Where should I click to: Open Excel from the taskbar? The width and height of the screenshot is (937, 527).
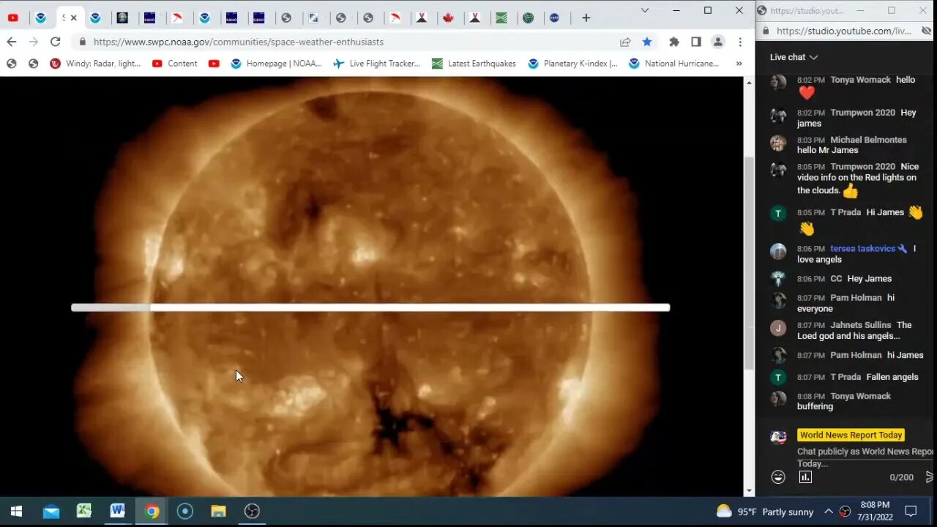pyautogui.click(x=84, y=511)
